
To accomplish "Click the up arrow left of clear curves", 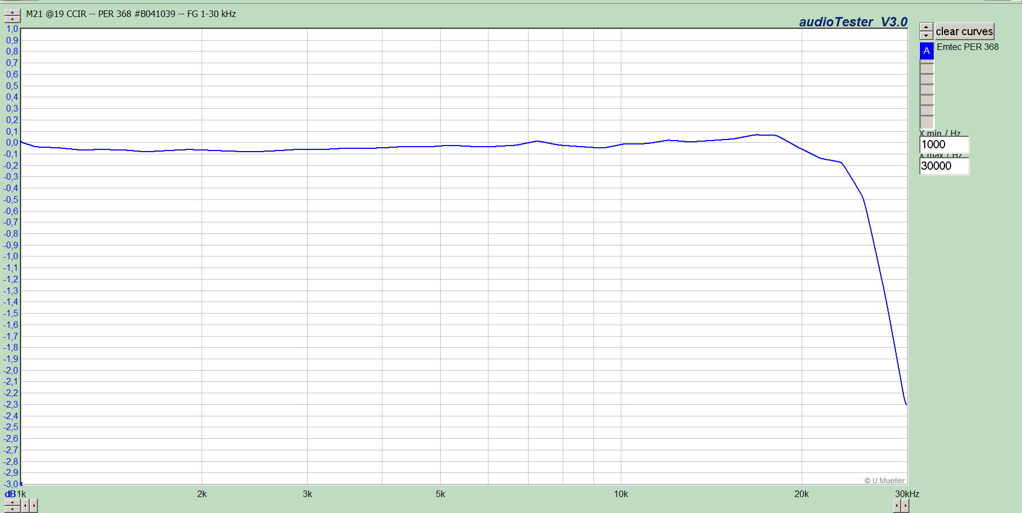I will (926, 27).
